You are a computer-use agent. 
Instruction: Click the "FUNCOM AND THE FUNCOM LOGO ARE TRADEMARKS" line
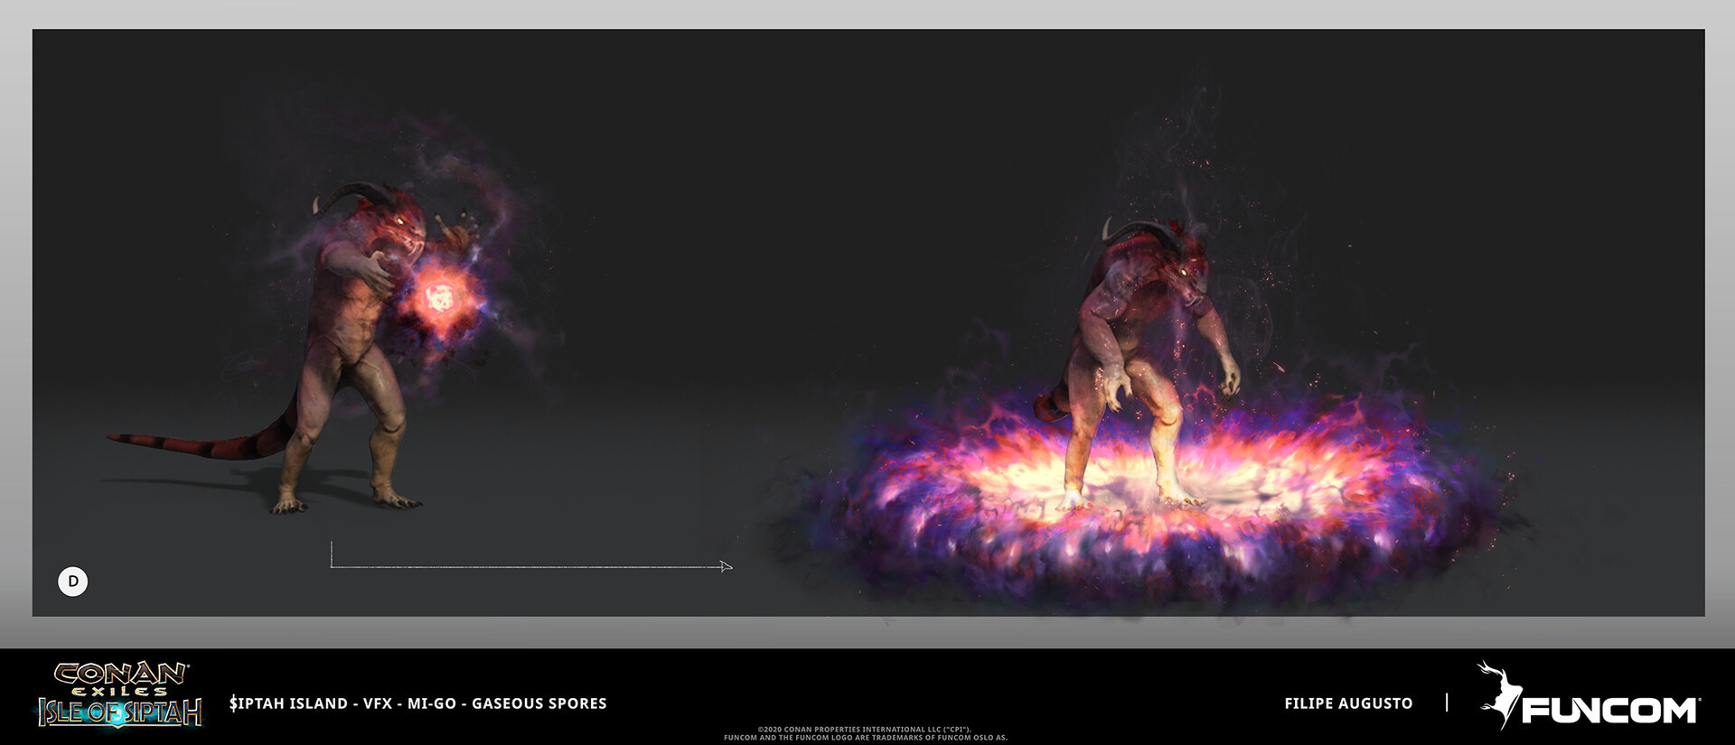pyautogui.click(x=865, y=738)
